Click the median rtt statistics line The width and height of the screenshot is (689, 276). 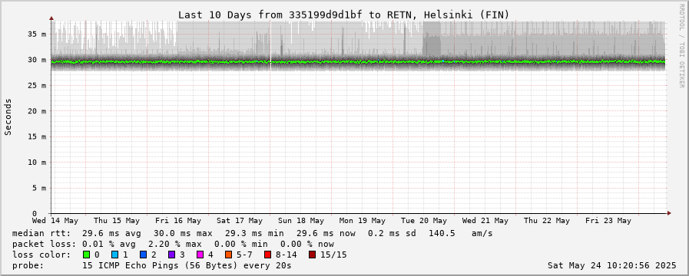(252, 233)
